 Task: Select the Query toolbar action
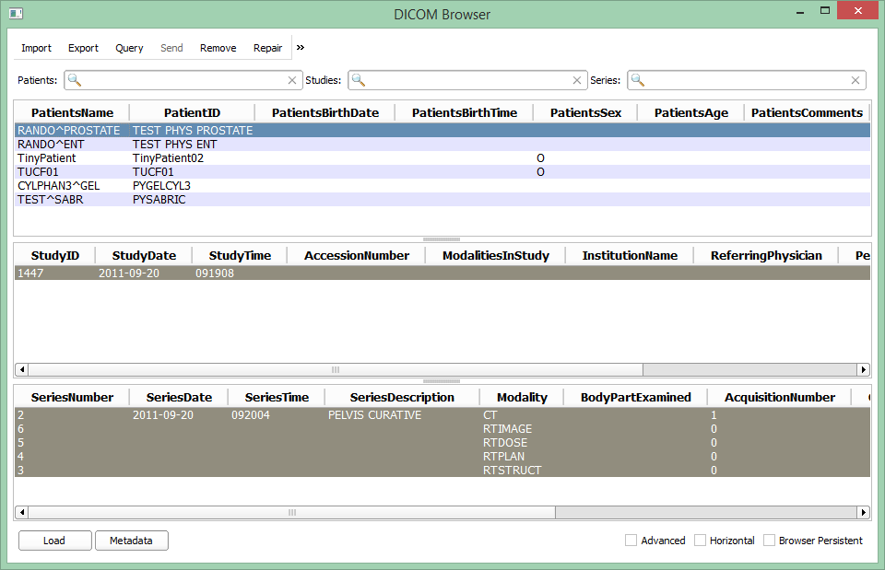[x=129, y=48]
